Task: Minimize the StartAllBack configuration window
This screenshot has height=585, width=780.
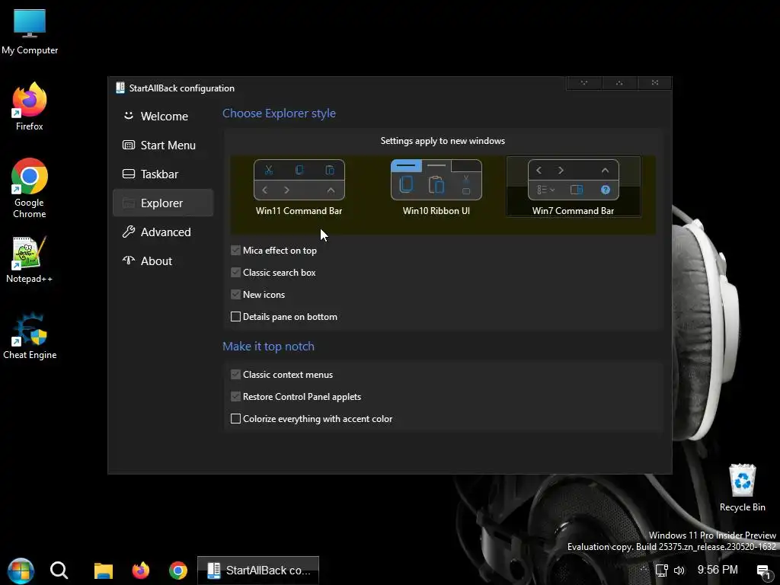Action: 584,83
